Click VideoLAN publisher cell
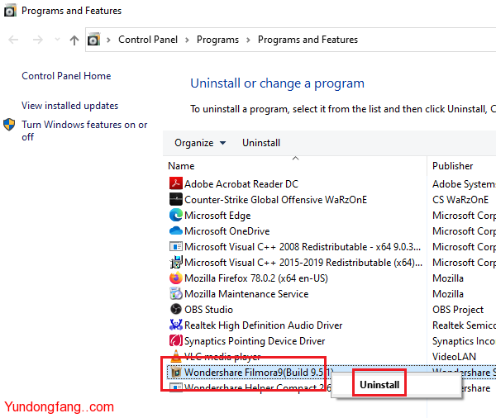This screenshot has height=418, width=496. [454, 357]
